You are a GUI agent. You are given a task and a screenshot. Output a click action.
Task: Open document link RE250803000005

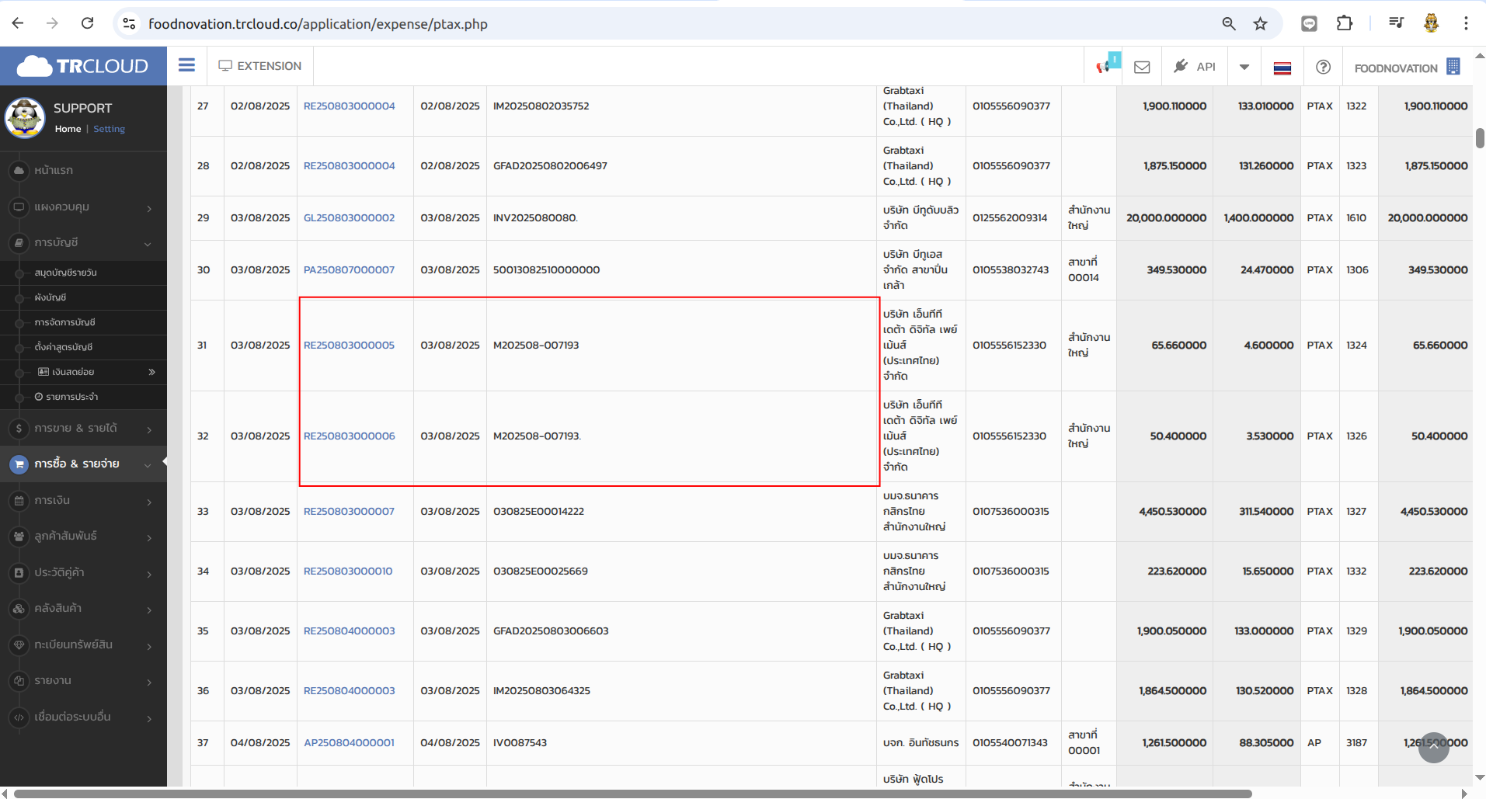349,346
